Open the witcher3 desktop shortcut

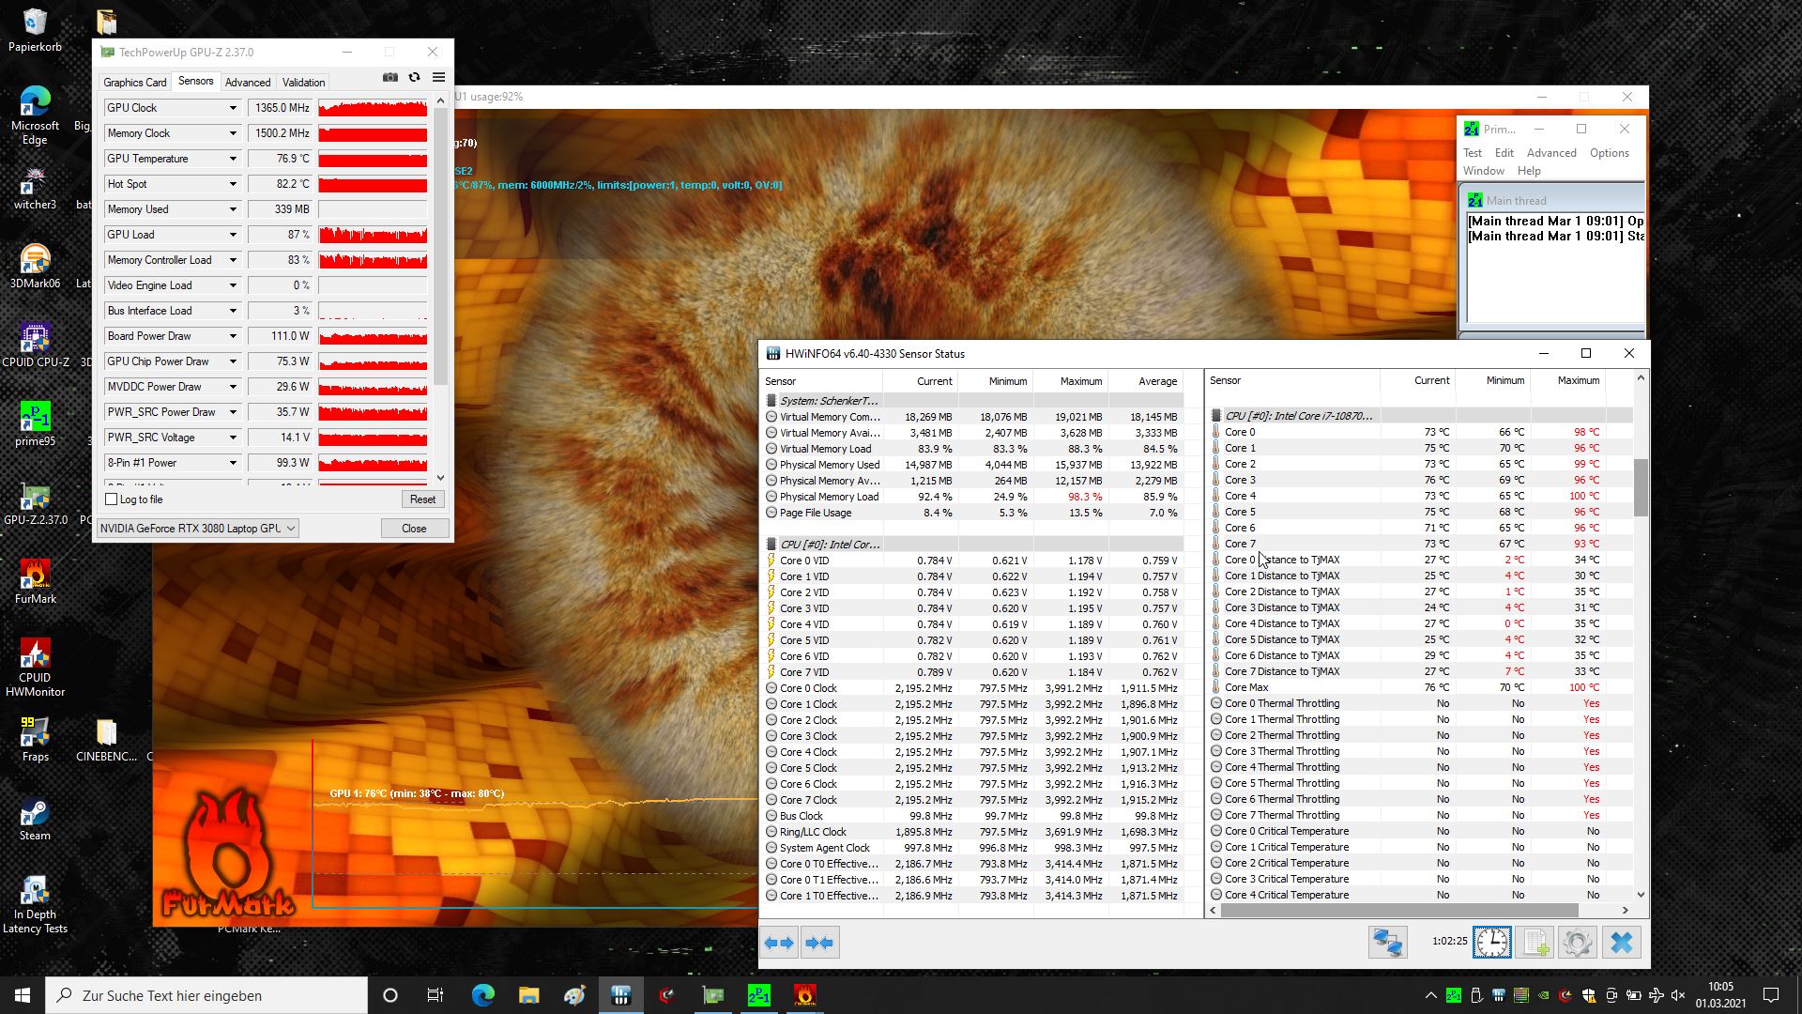tap(35, 188)
